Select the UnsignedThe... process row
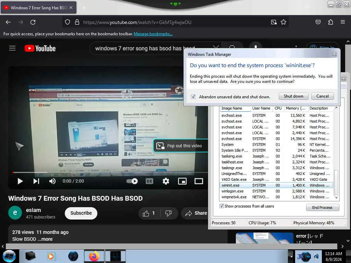This screenshot has width=351, height=263. click(276, 174)
